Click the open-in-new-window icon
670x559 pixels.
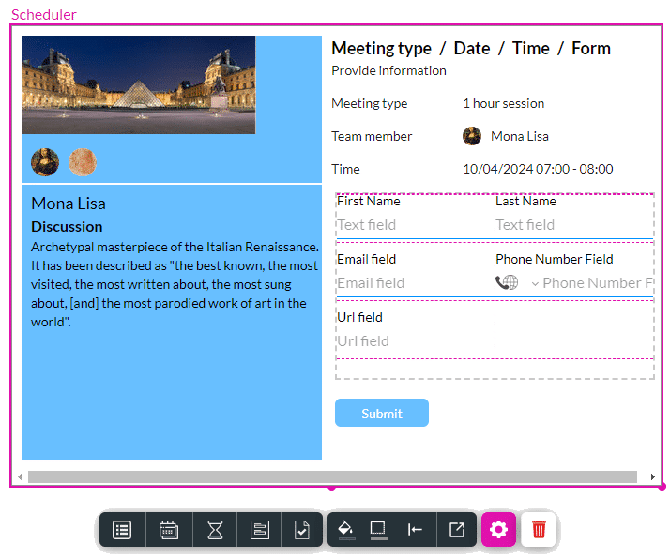(456, 530)
